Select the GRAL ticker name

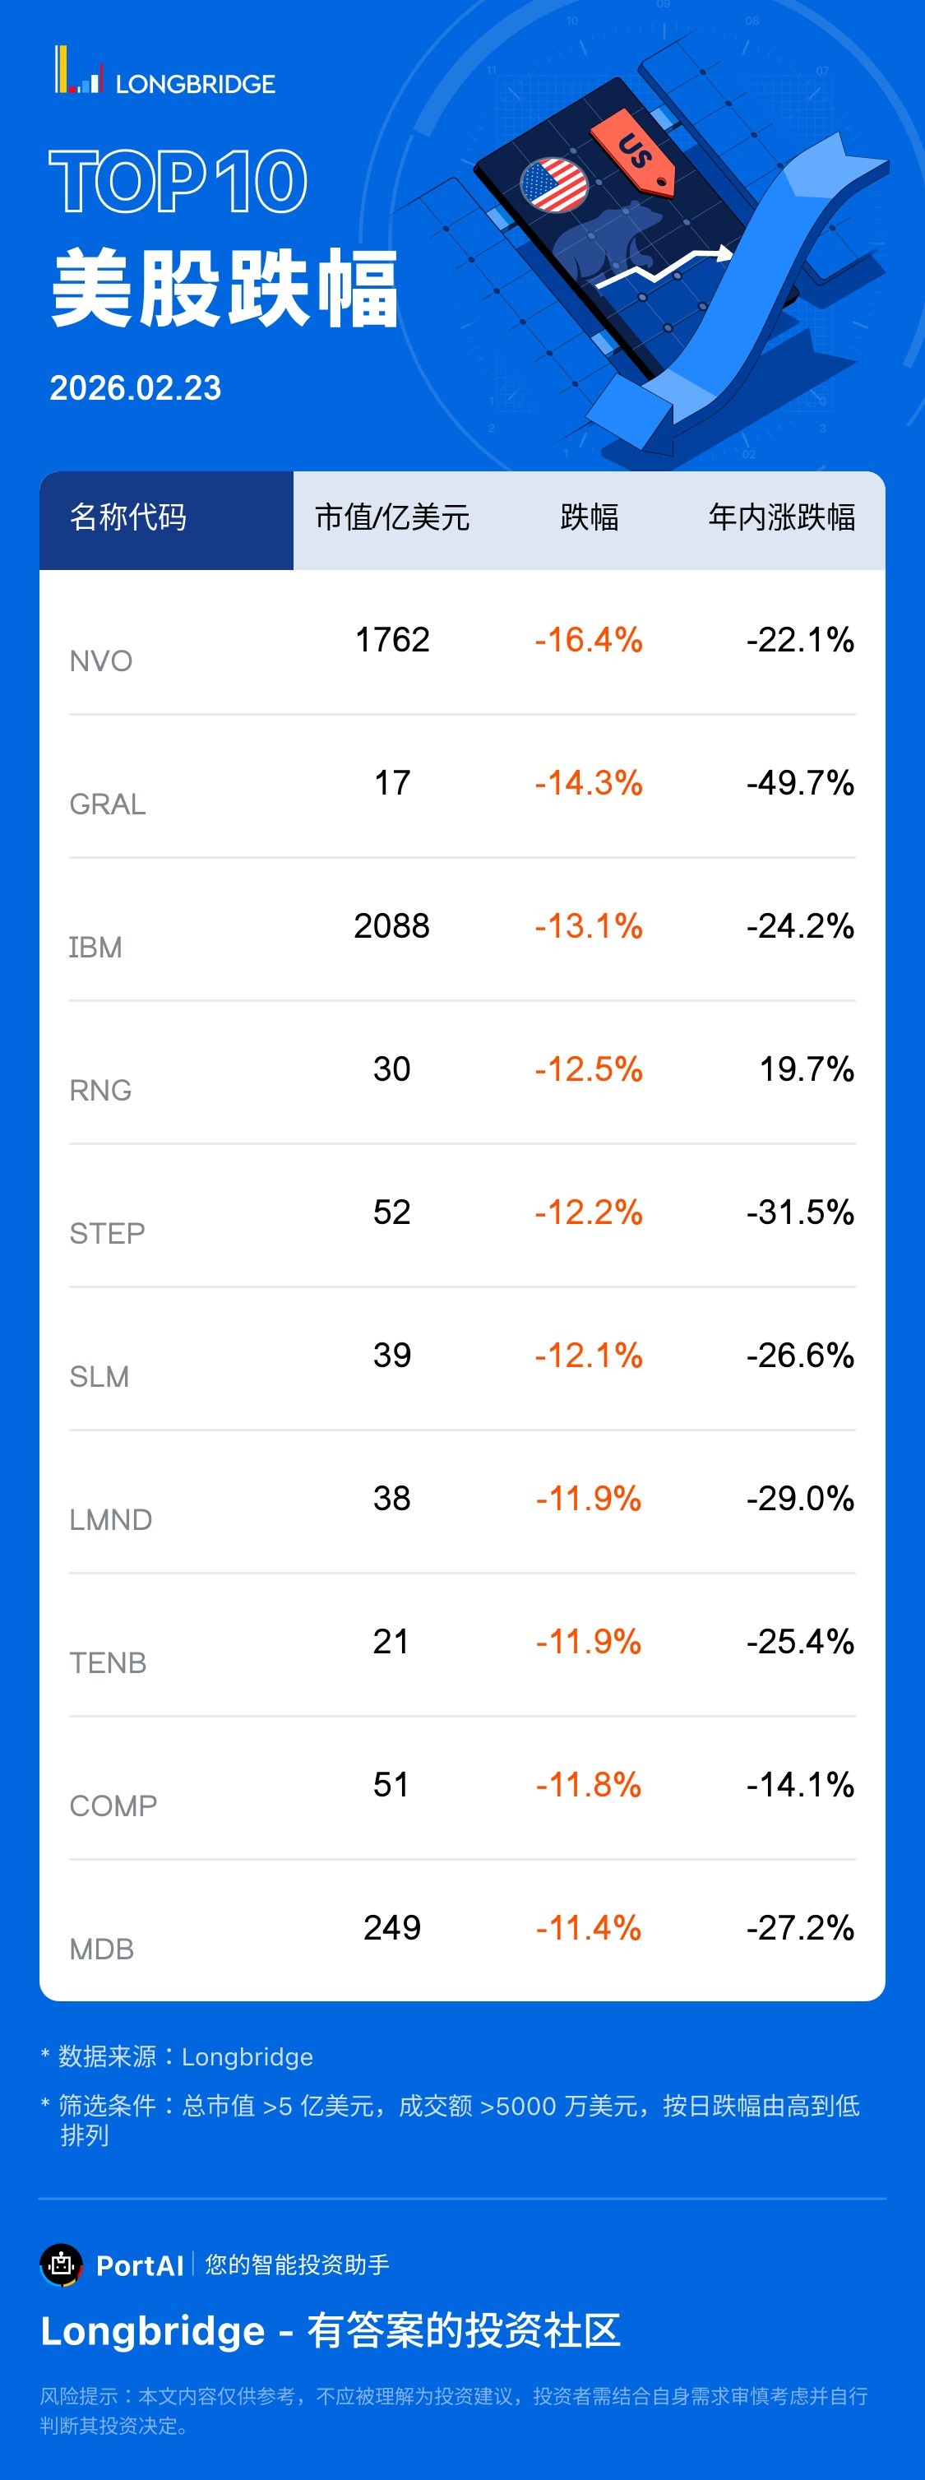108,804
